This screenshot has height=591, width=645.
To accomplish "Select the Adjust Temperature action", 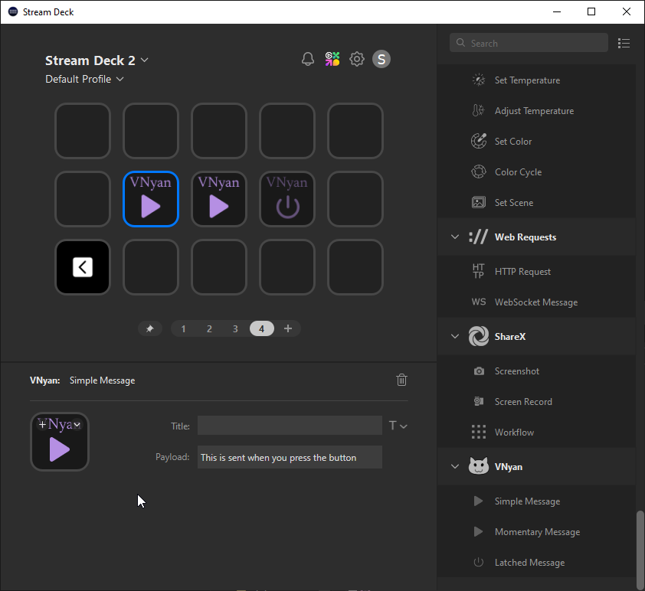I will (536, 111).
